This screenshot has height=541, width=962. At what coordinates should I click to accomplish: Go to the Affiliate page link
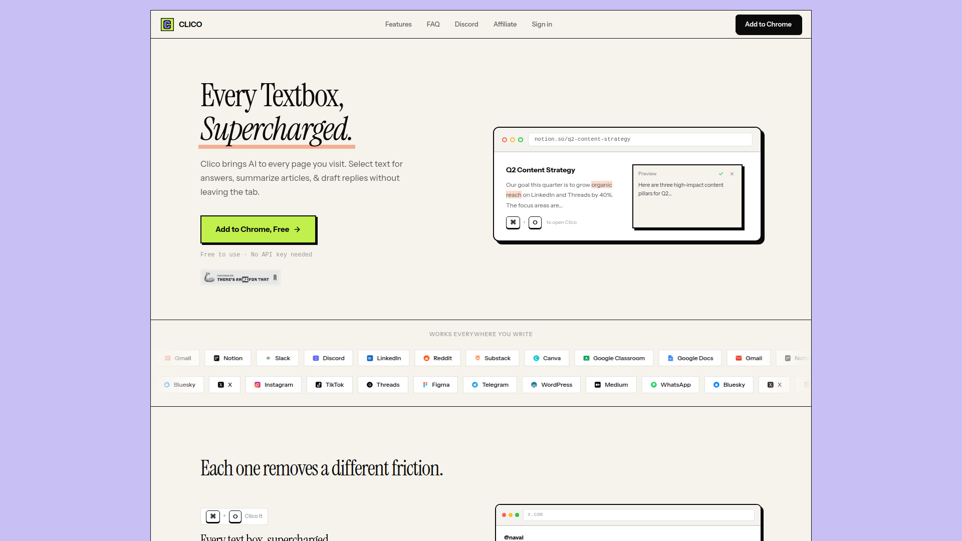click(x=505, y=25)
